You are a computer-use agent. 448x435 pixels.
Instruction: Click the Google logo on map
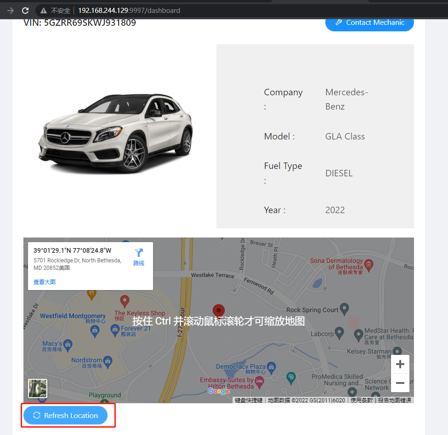point(219,391)
